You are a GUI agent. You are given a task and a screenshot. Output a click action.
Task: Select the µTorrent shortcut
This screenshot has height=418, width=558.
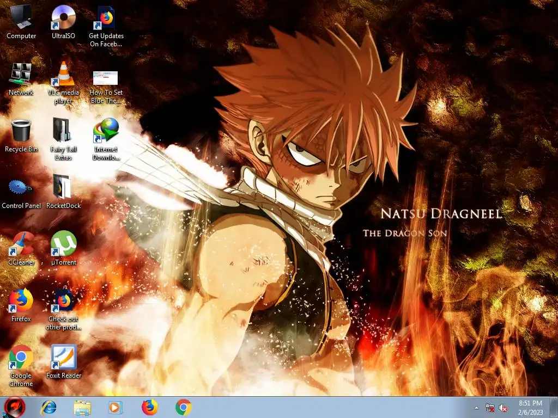click(x=63, y=248)
